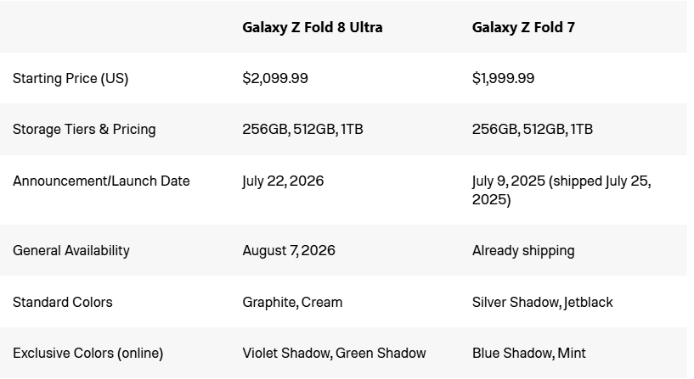This screenshot has height=379, width=694.
Task: Select the Standard Colors row label
Action: [x=62, y=302]
